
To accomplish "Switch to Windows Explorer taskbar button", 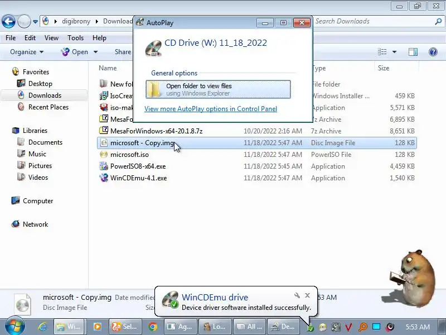I will tap(69, 327).
